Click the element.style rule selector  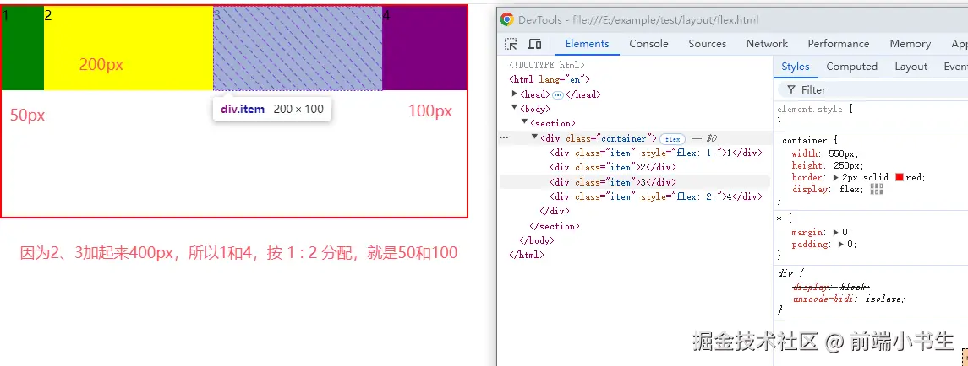(x=809, y=109)
